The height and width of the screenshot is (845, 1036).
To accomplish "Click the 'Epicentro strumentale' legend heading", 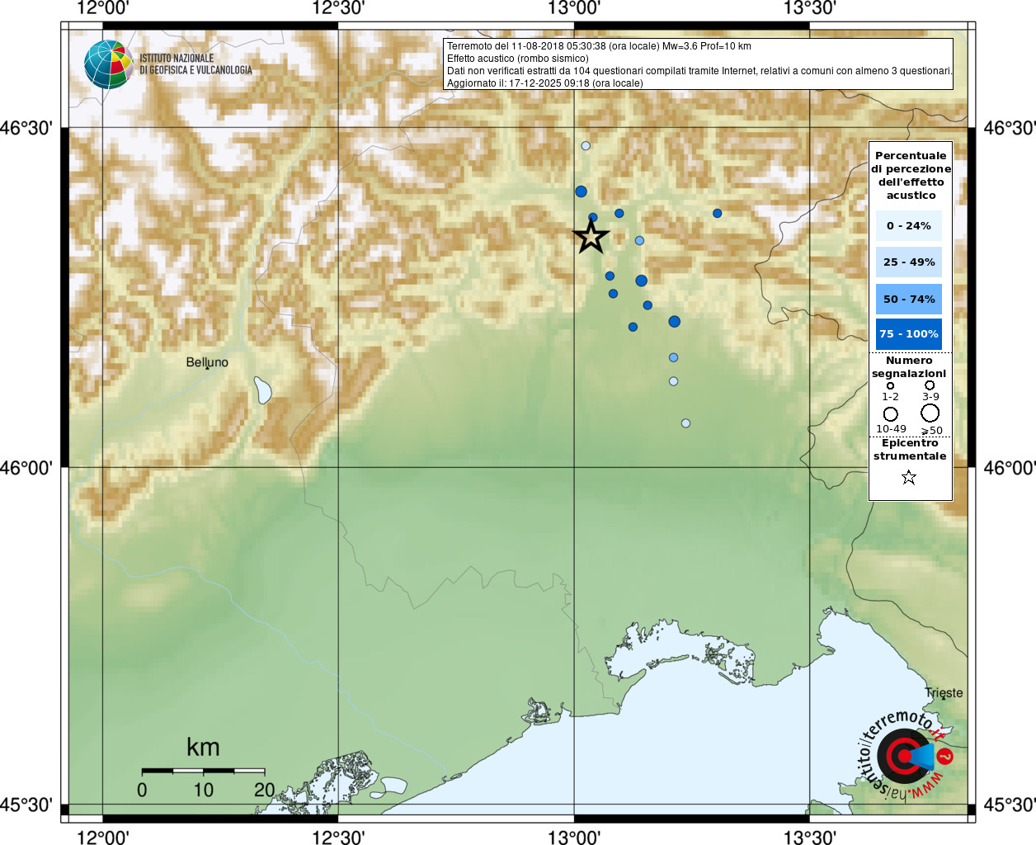I will click(x=910, y=450).
